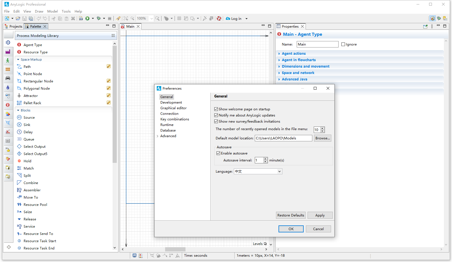Viewport: 452px width, 262px height.
Task: Open the Fluid Library droplet icon
Action: pyautogui.click(x=8, y=87)
